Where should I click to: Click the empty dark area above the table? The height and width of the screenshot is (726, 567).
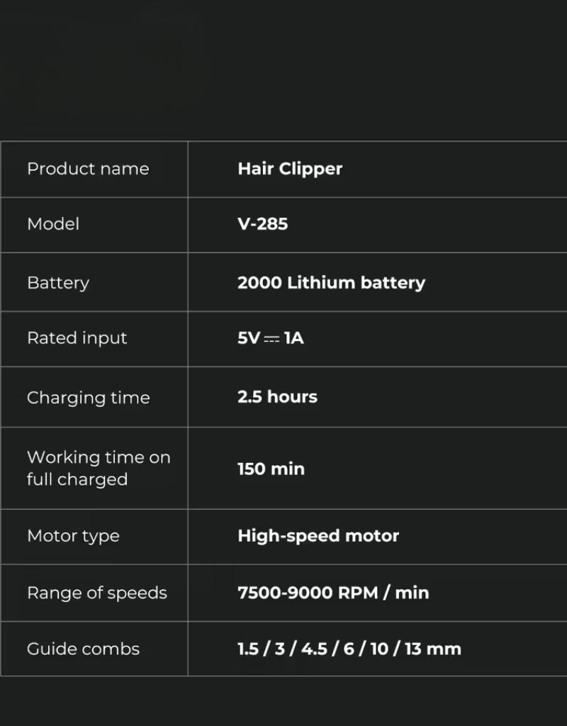coord(283,71)
